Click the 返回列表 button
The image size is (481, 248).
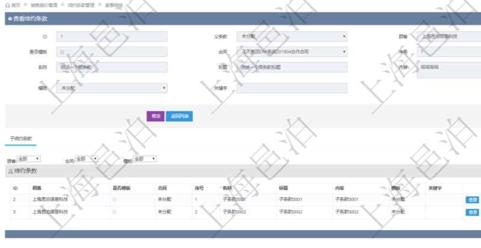click(x=179, y=116)
